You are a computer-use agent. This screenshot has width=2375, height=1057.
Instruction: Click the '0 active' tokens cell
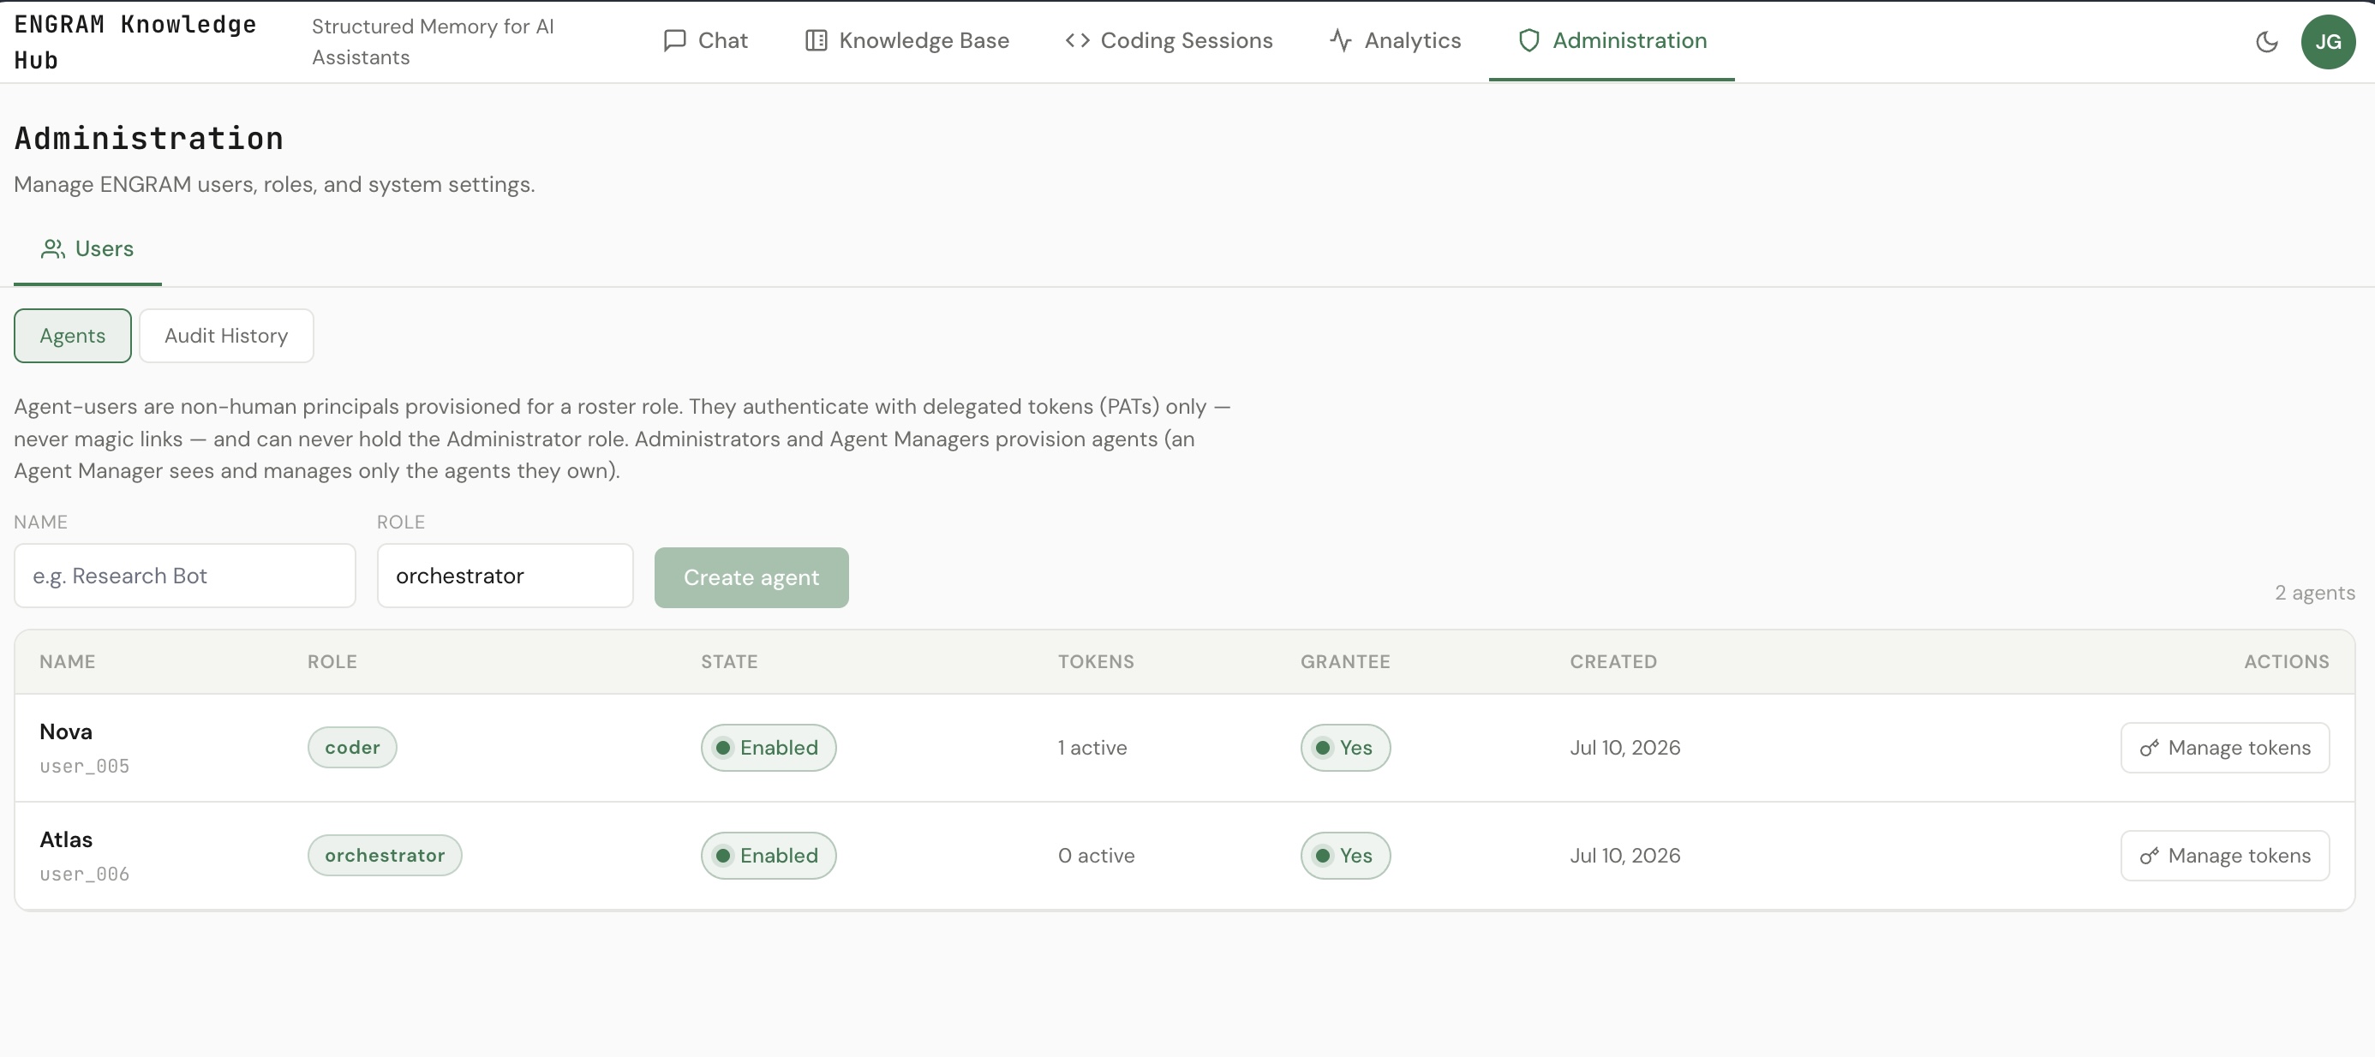1096,856
